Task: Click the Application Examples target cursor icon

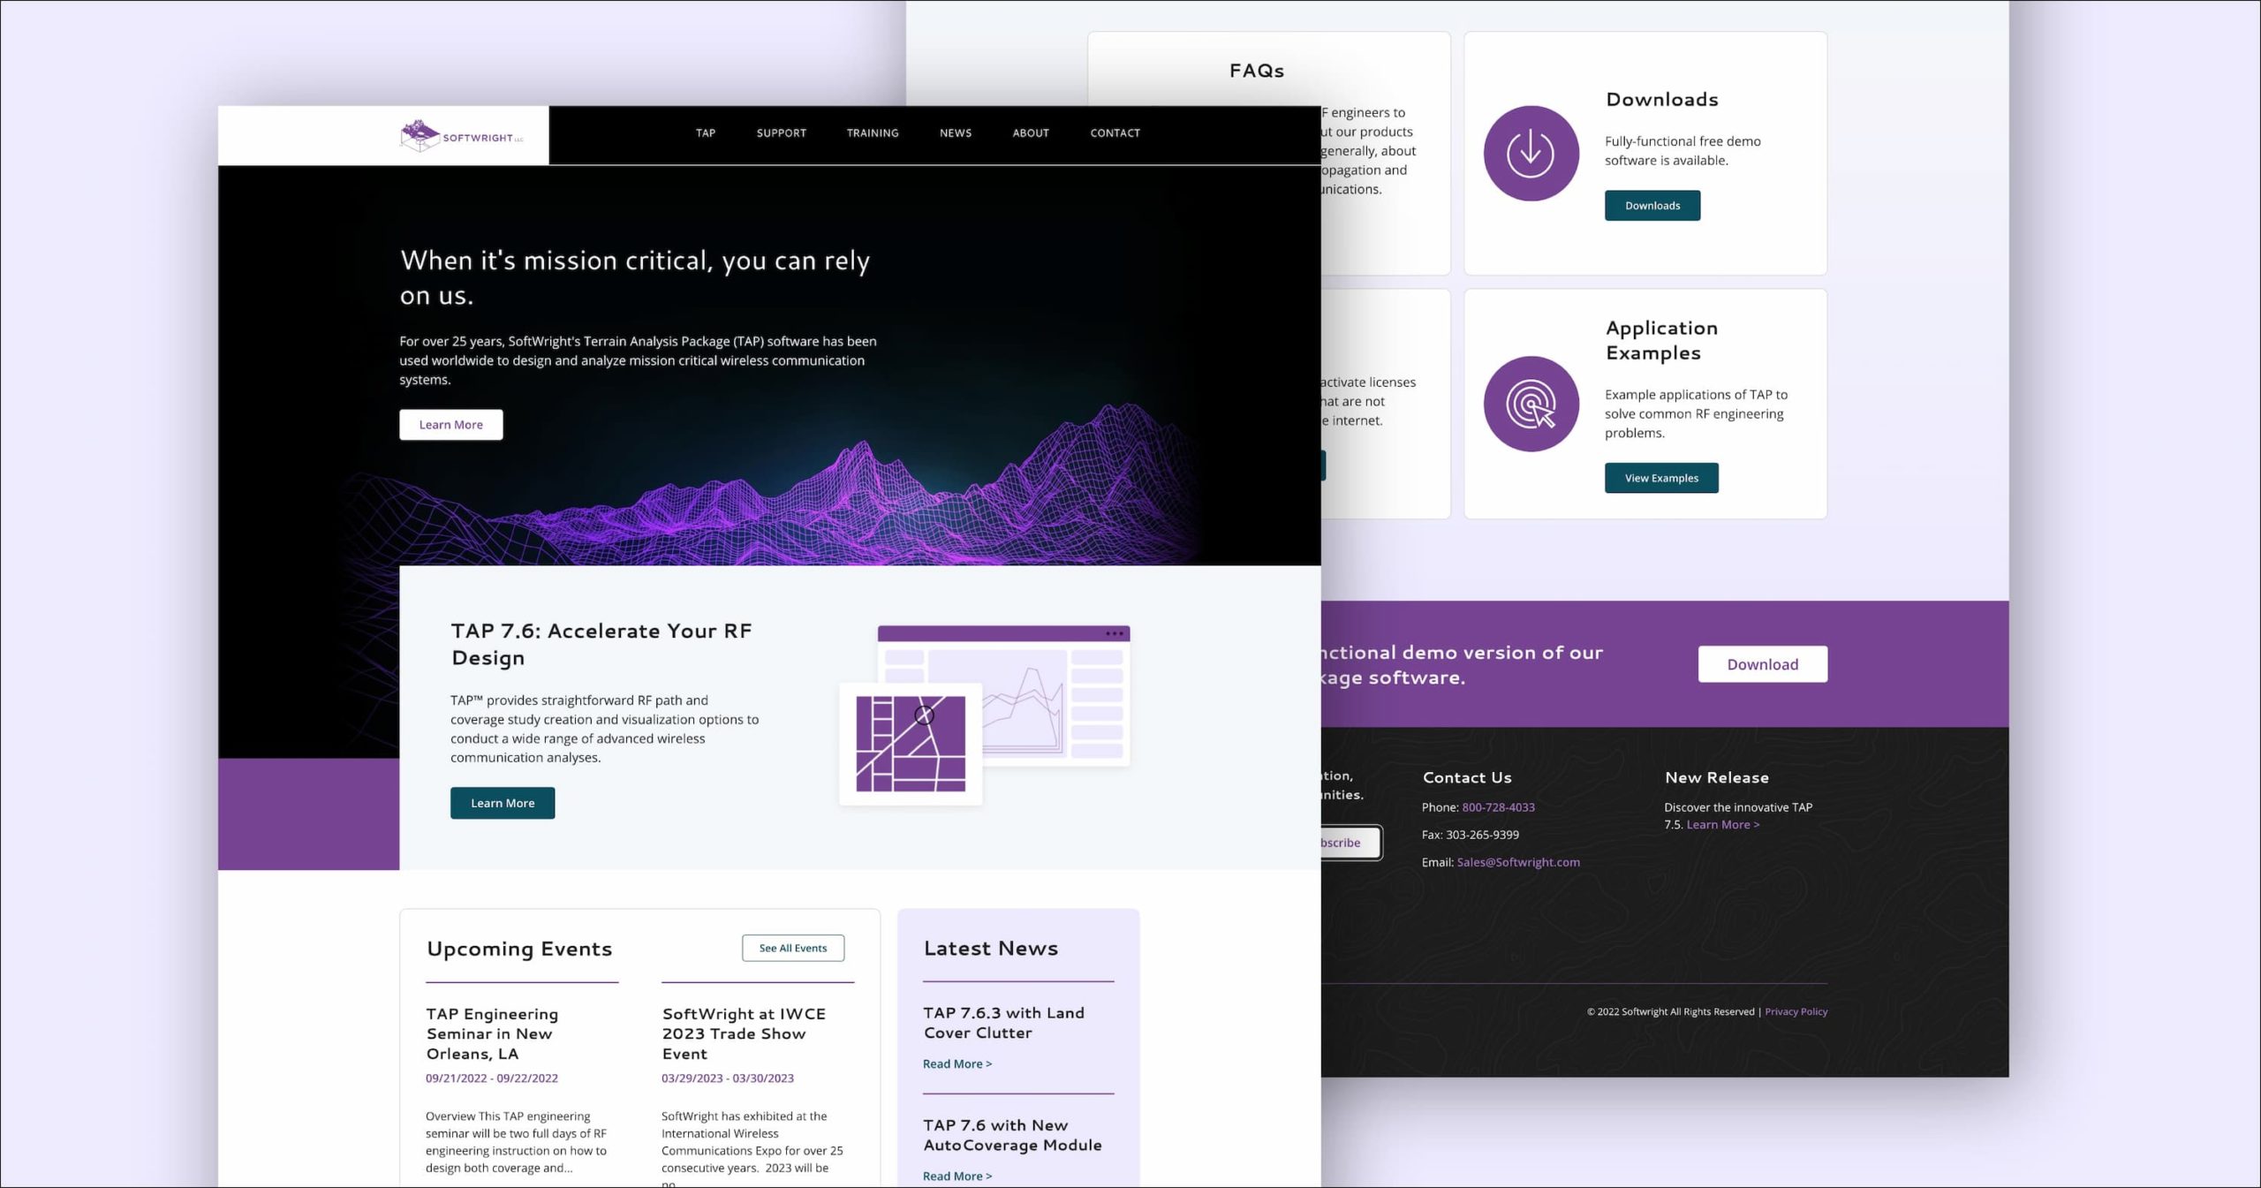Action: [x=1531, y=404]
